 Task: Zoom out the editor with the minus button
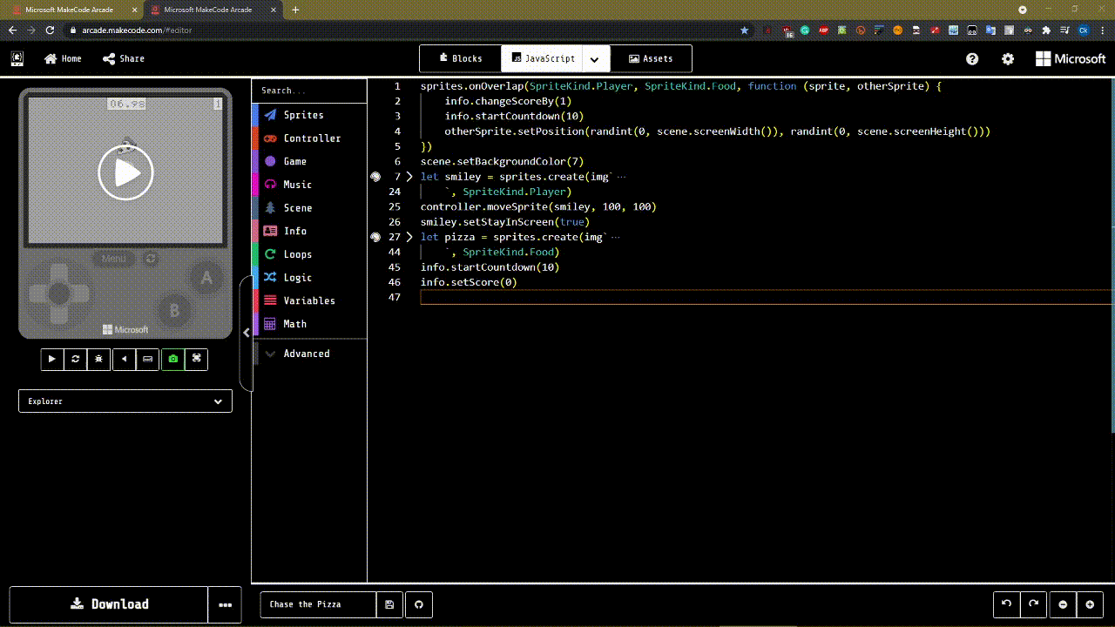tap(1063, 604)
